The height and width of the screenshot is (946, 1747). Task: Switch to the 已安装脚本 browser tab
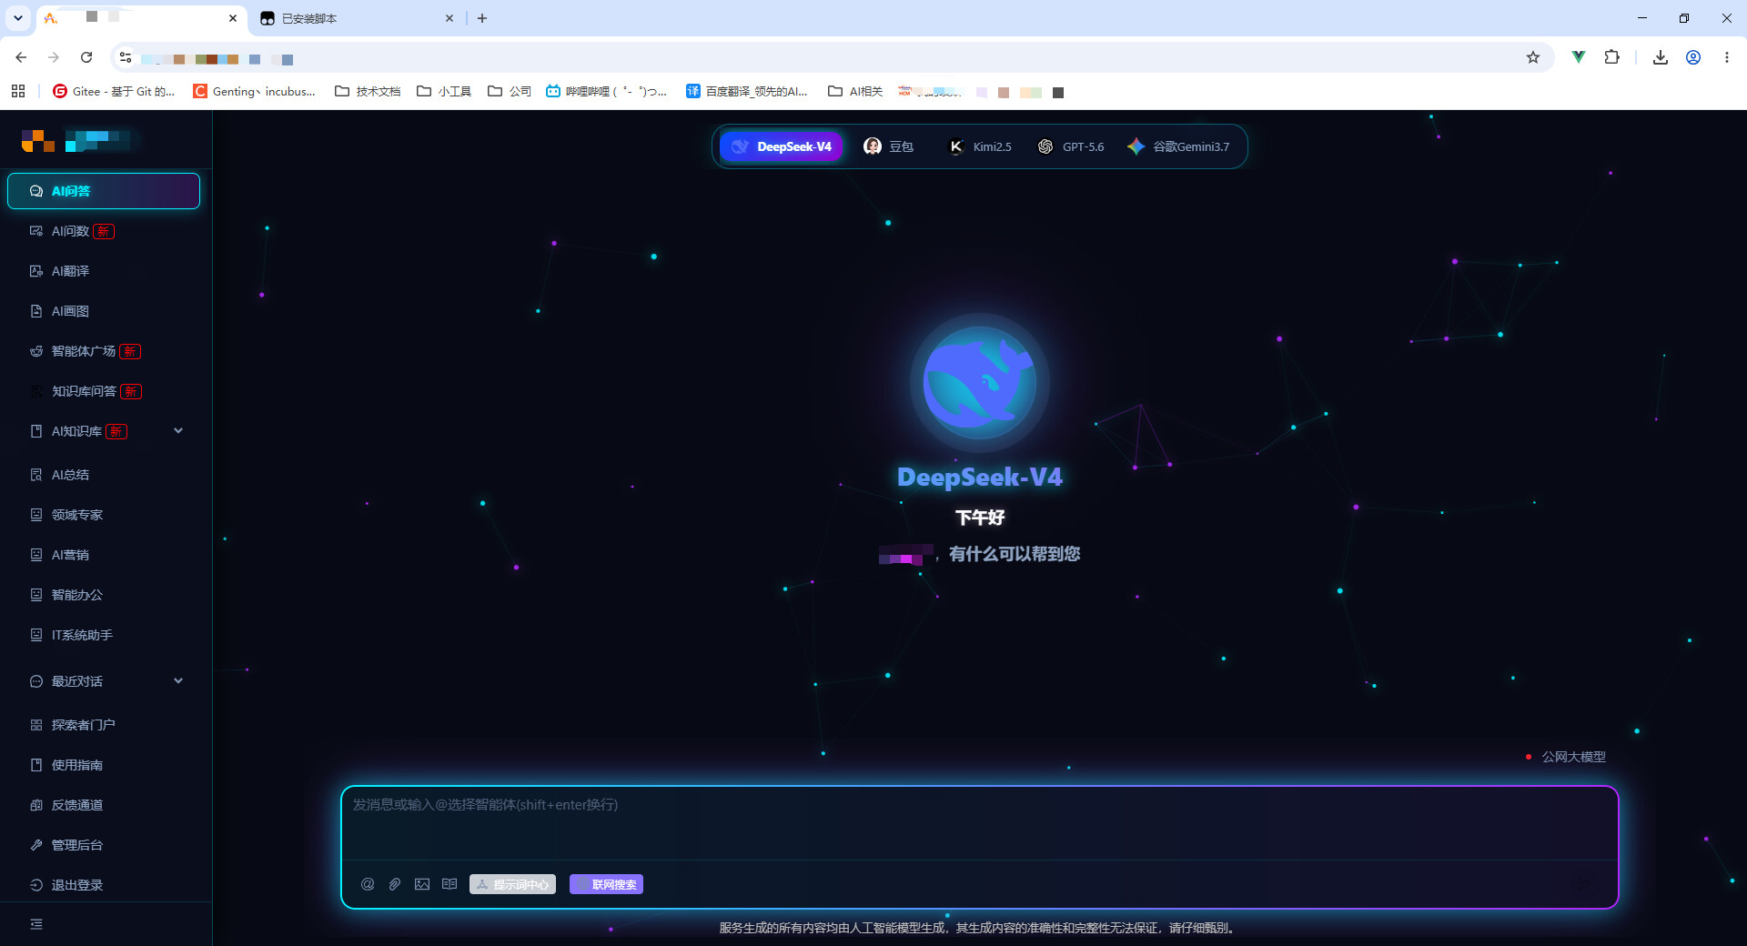click(355, 18)
